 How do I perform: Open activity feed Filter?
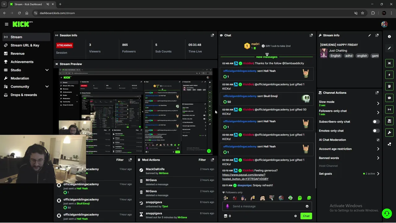tap(120, 160)
